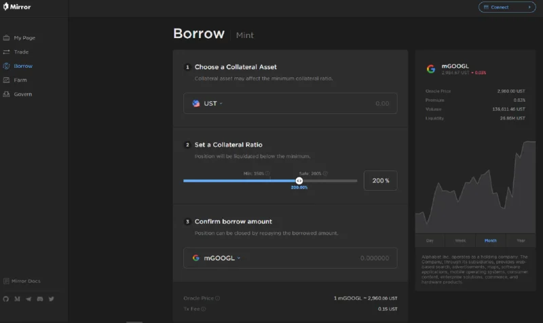Connect wallet with the Connect button

(507, 7)
